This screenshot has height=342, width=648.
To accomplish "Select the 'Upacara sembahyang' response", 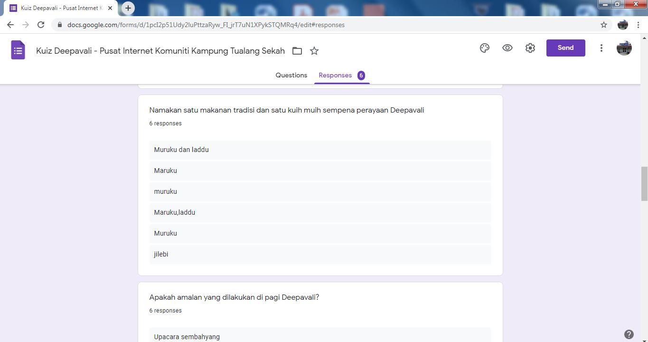I will tap(320, 335).
